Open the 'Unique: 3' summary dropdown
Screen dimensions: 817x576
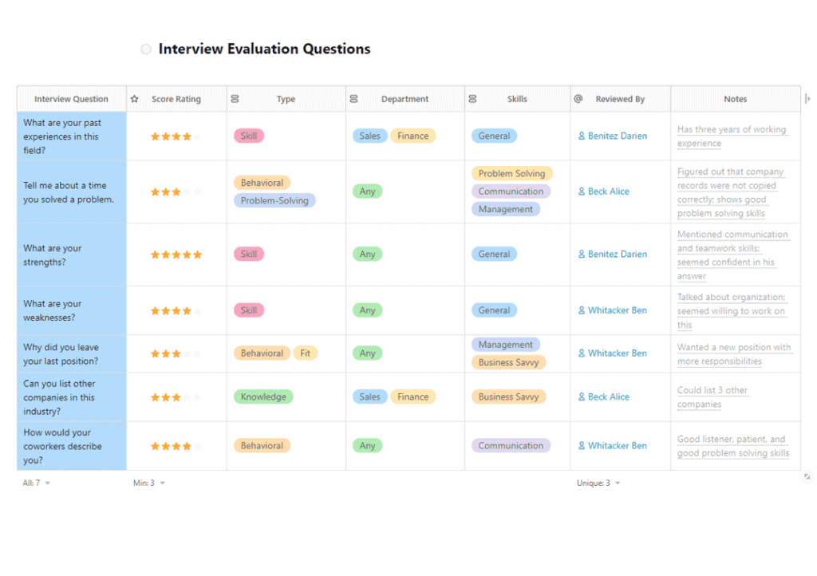tap(598, 483)
